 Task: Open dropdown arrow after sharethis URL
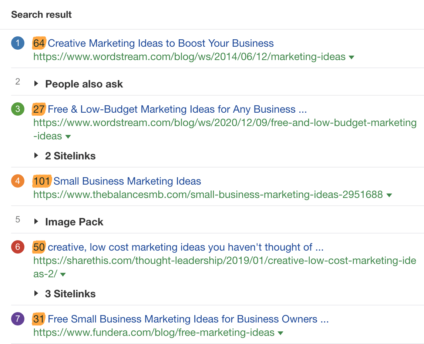(63, 274)
